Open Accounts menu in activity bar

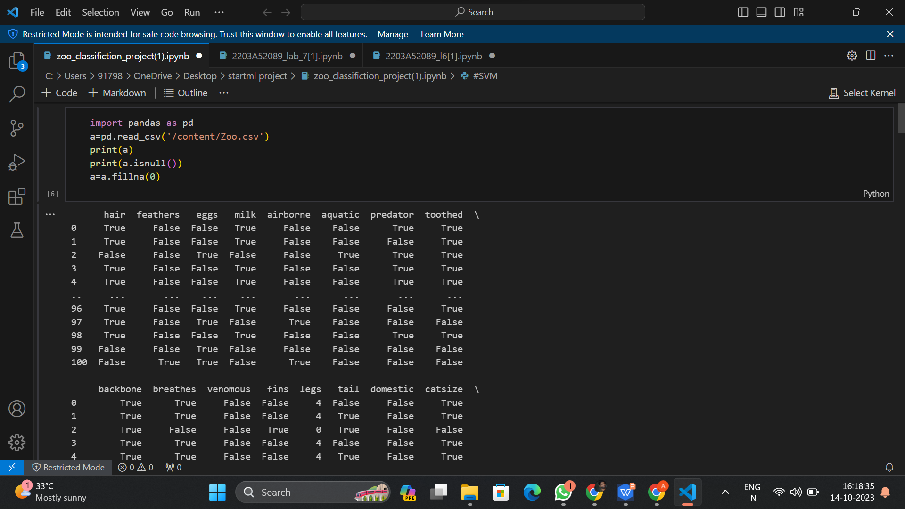pyautogui.click(x=17, y=409)
